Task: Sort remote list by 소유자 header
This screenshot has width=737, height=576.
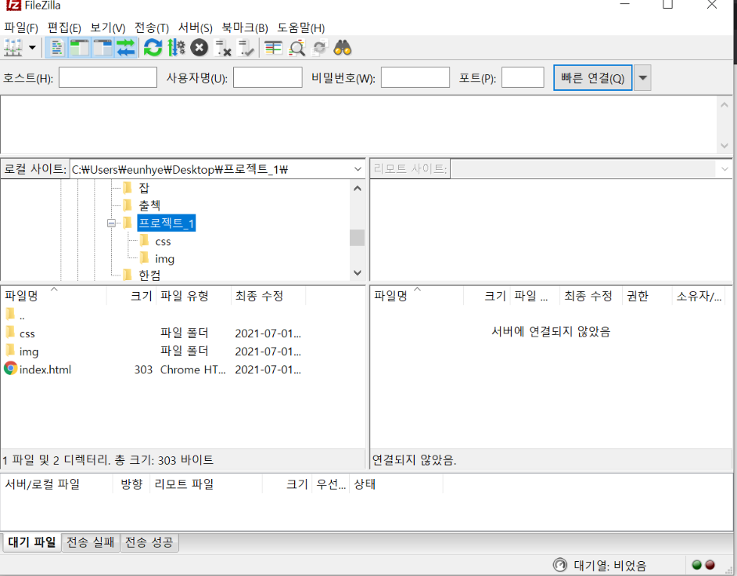Action: (699, 296)
